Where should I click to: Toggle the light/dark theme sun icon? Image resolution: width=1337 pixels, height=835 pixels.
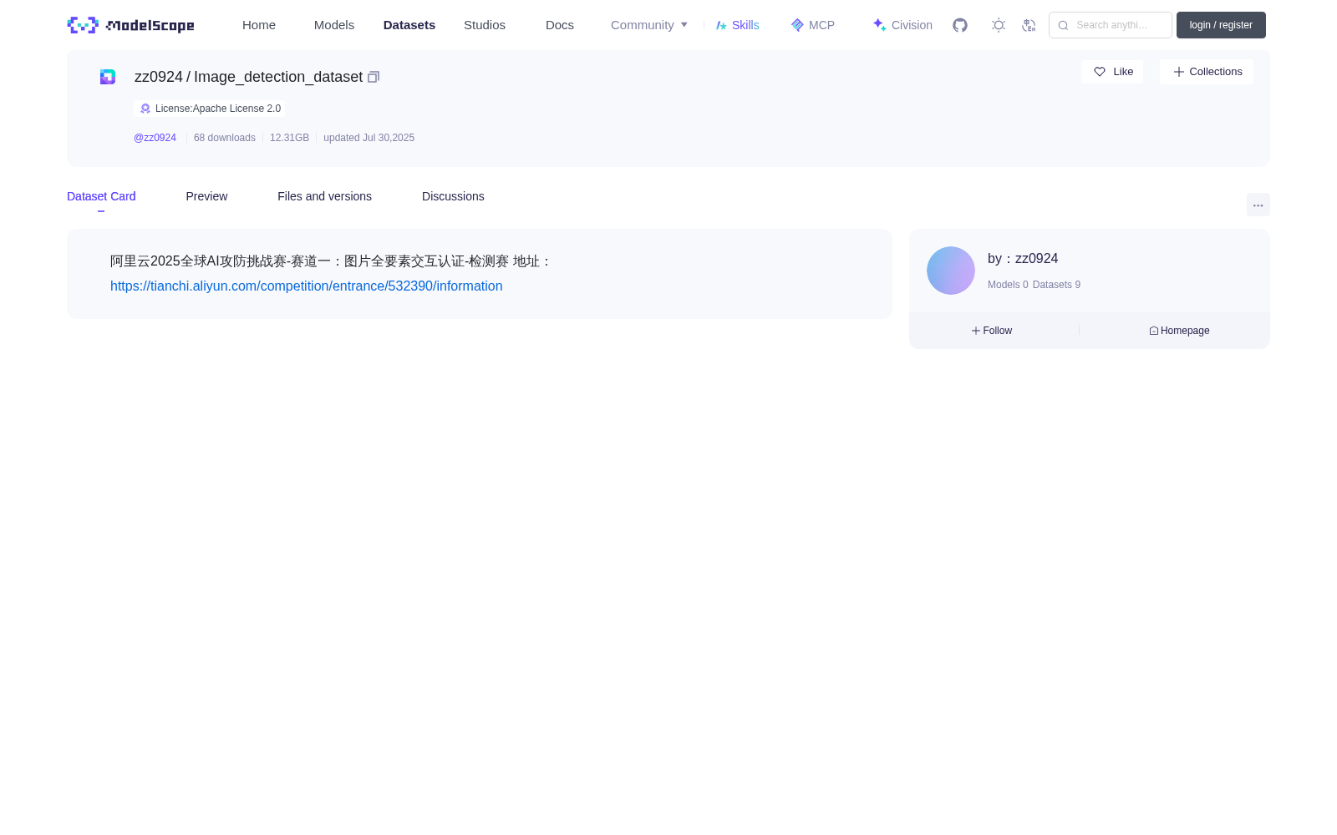pyautogui.click(x=999, y=25)
